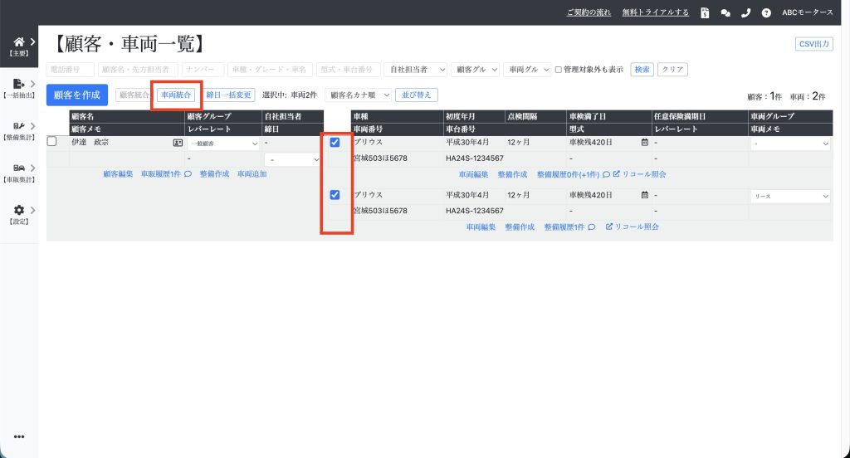Viewport: 850px width, 458px height.
Task: Uncheck the first プリウス vehicle checkbox
Action: pos(335,143)
